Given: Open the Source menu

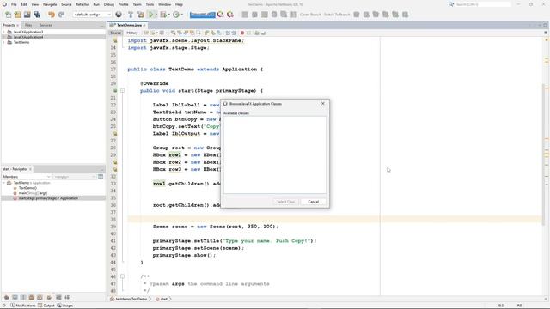Looking at the screenshot, I should click(x=66, y=4).
